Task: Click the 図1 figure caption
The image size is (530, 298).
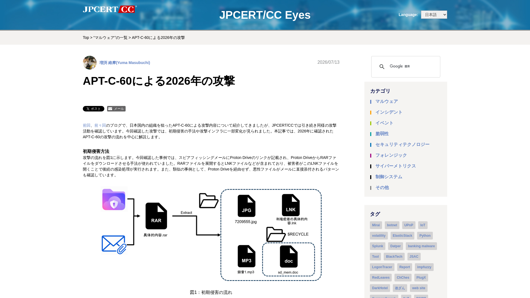Action: 211,292
